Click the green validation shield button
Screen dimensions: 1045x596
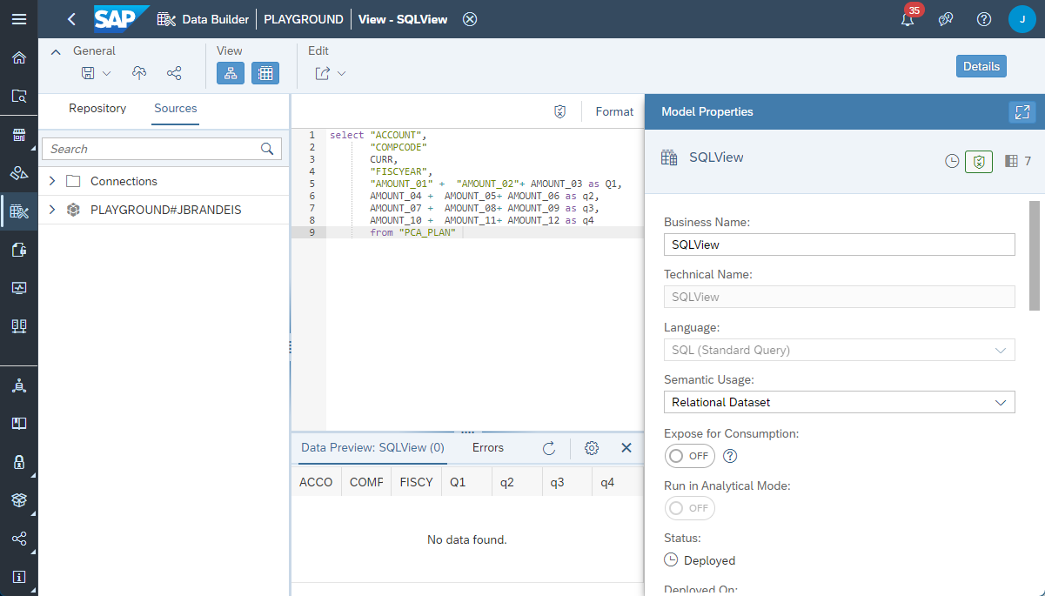(979, 161)
